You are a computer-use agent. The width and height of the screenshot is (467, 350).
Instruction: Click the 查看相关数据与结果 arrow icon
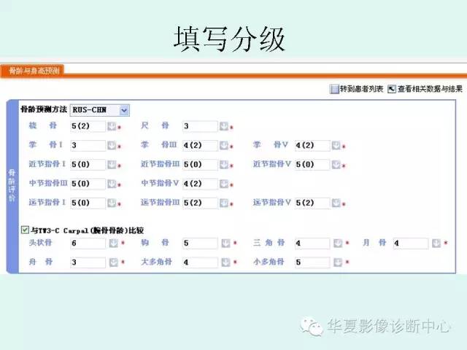[x=392, y=89]
